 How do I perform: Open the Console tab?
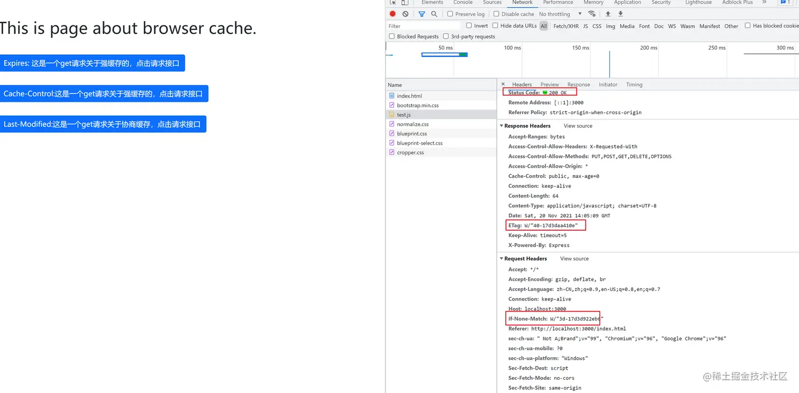463,2
